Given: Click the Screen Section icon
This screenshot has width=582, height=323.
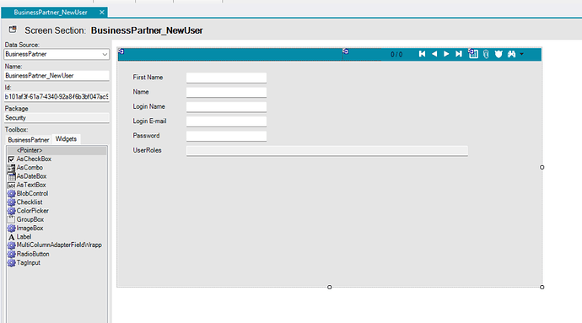Looking at the screenshot, I should pyautogui.click(x=13, y=30).
